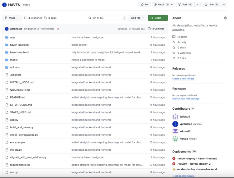Click the folder icon beside haven-frontend

7,52
